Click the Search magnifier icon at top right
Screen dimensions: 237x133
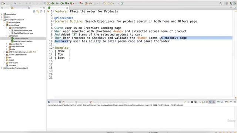click(221, 3)
